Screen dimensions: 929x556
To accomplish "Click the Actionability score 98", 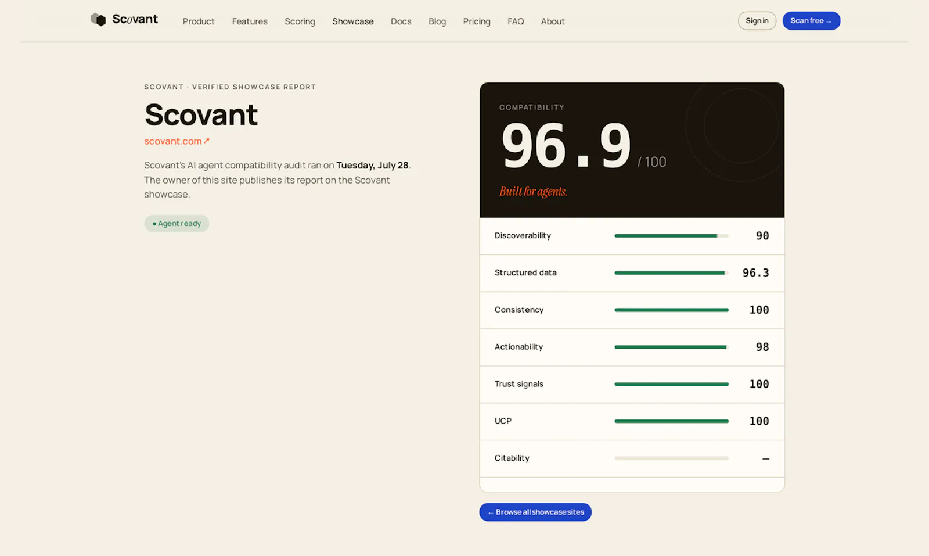I will click(x=762, y=347).
